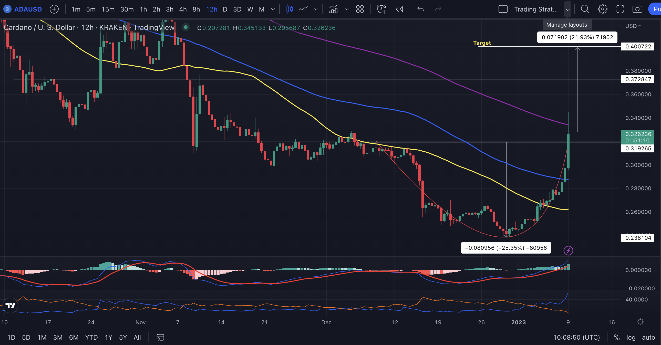The image size is (661, 345).
Task: Expand the favorite indicators dropdown arrow
Action: [346, 9]
